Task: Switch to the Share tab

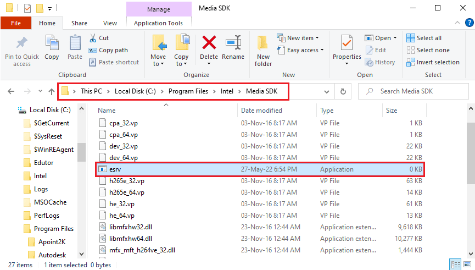Action: tap(80, 23)
